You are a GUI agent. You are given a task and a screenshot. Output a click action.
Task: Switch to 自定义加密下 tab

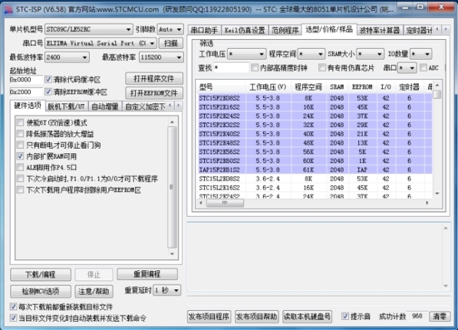tap(145, 106)
